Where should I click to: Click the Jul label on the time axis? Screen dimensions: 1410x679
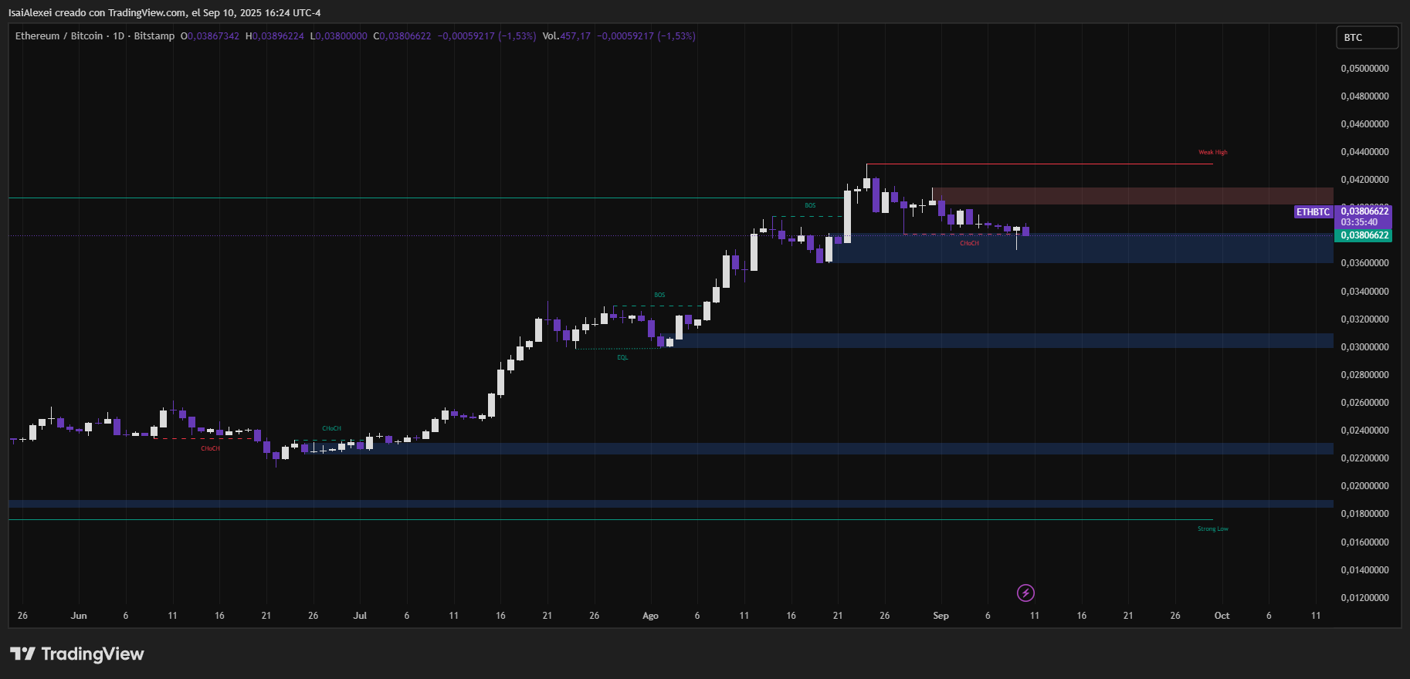(x=360, y=616)
